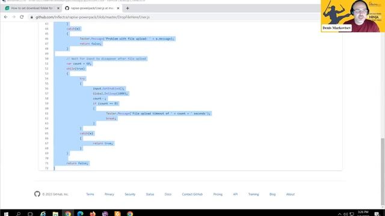Open the API footer link
Image resolution: width=385 pixels, height=216 pixels.
235,194
